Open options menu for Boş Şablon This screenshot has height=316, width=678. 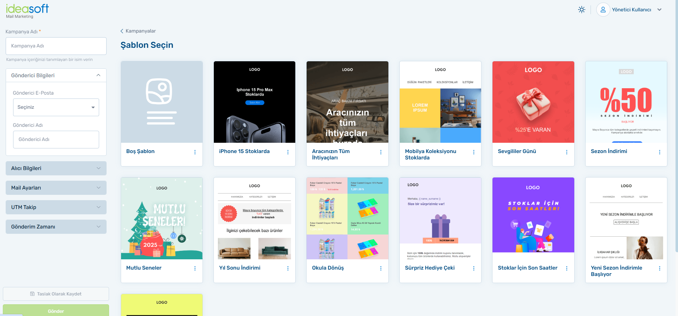click(x=195, y=152)
